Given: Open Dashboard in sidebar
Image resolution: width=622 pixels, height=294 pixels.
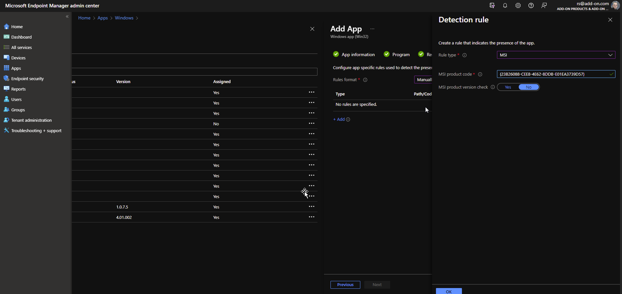Looking at the screenshot, I should pyautogui.click(x=21, y=37).
